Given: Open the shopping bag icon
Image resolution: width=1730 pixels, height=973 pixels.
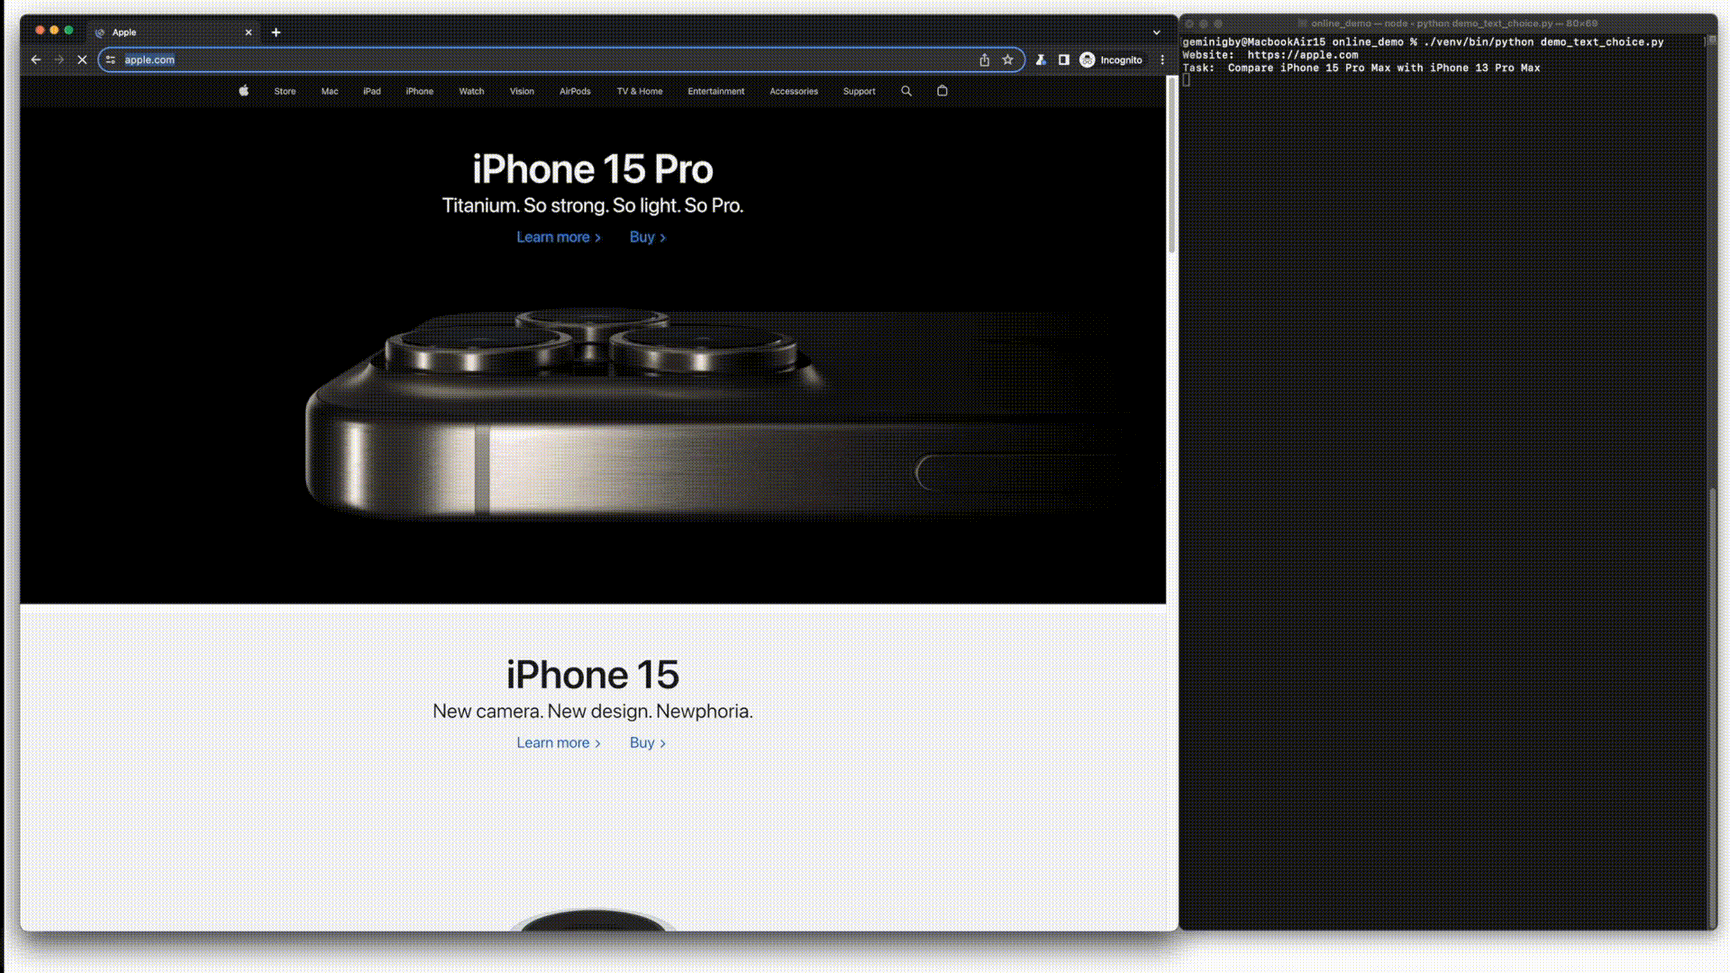Looking at the screenshot, I should [942, 91].
